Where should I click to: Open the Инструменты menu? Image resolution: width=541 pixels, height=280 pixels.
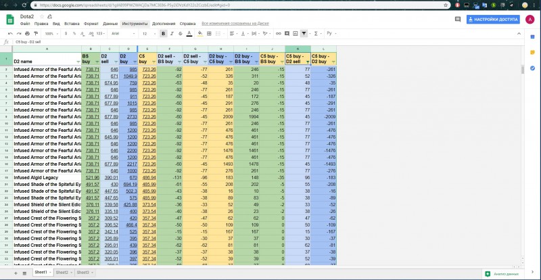click(x=135, y=24)
